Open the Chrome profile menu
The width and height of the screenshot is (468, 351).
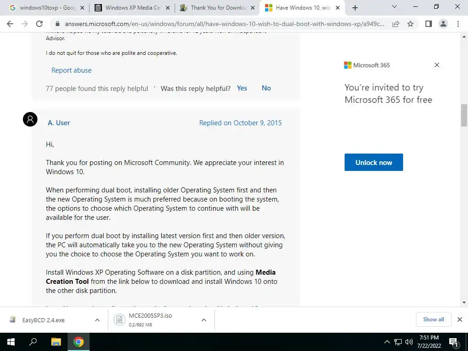443,24
